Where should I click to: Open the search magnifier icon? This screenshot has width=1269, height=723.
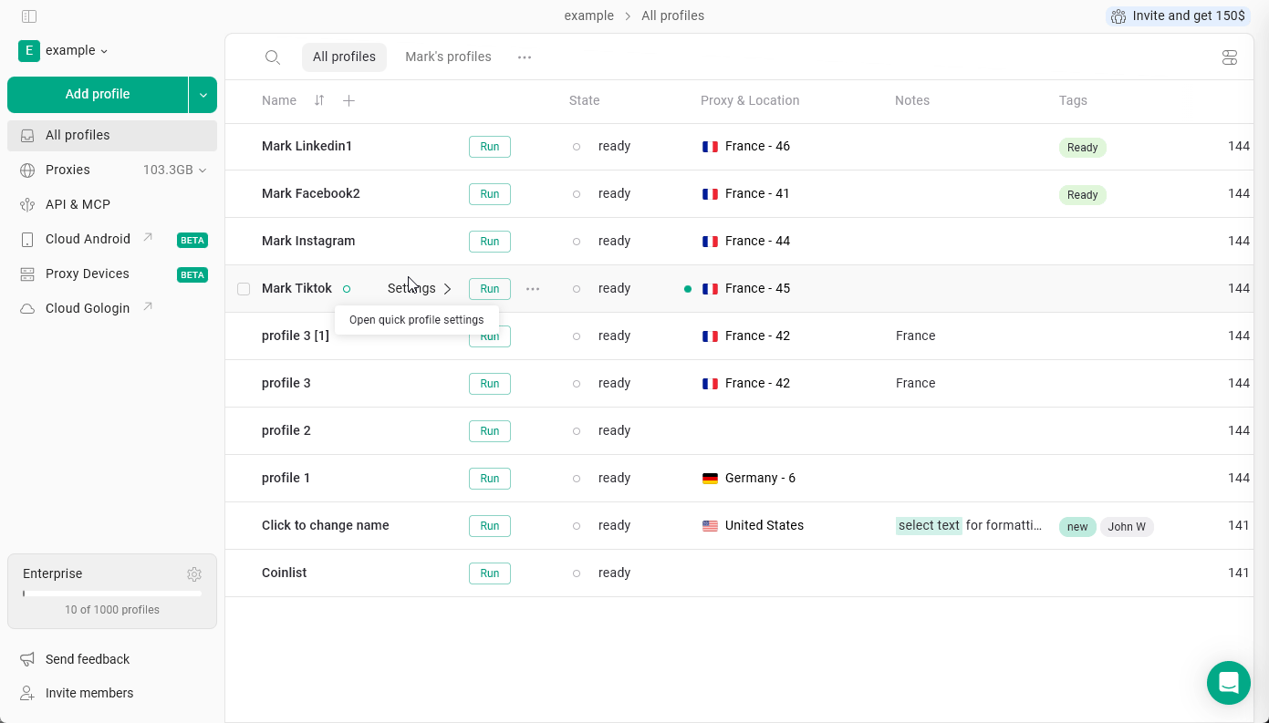tap(272, 57)
